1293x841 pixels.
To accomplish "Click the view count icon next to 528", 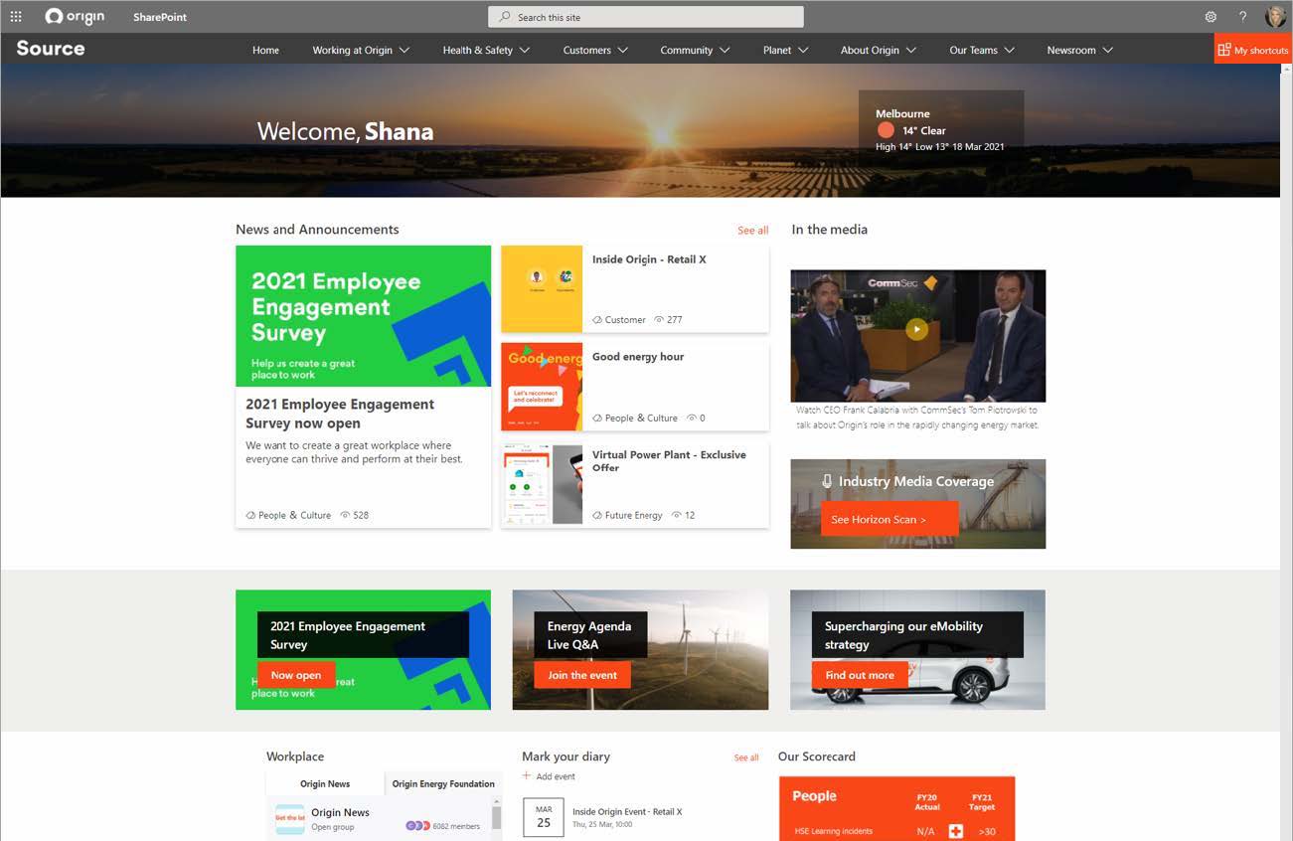I will tap(345, 515).
